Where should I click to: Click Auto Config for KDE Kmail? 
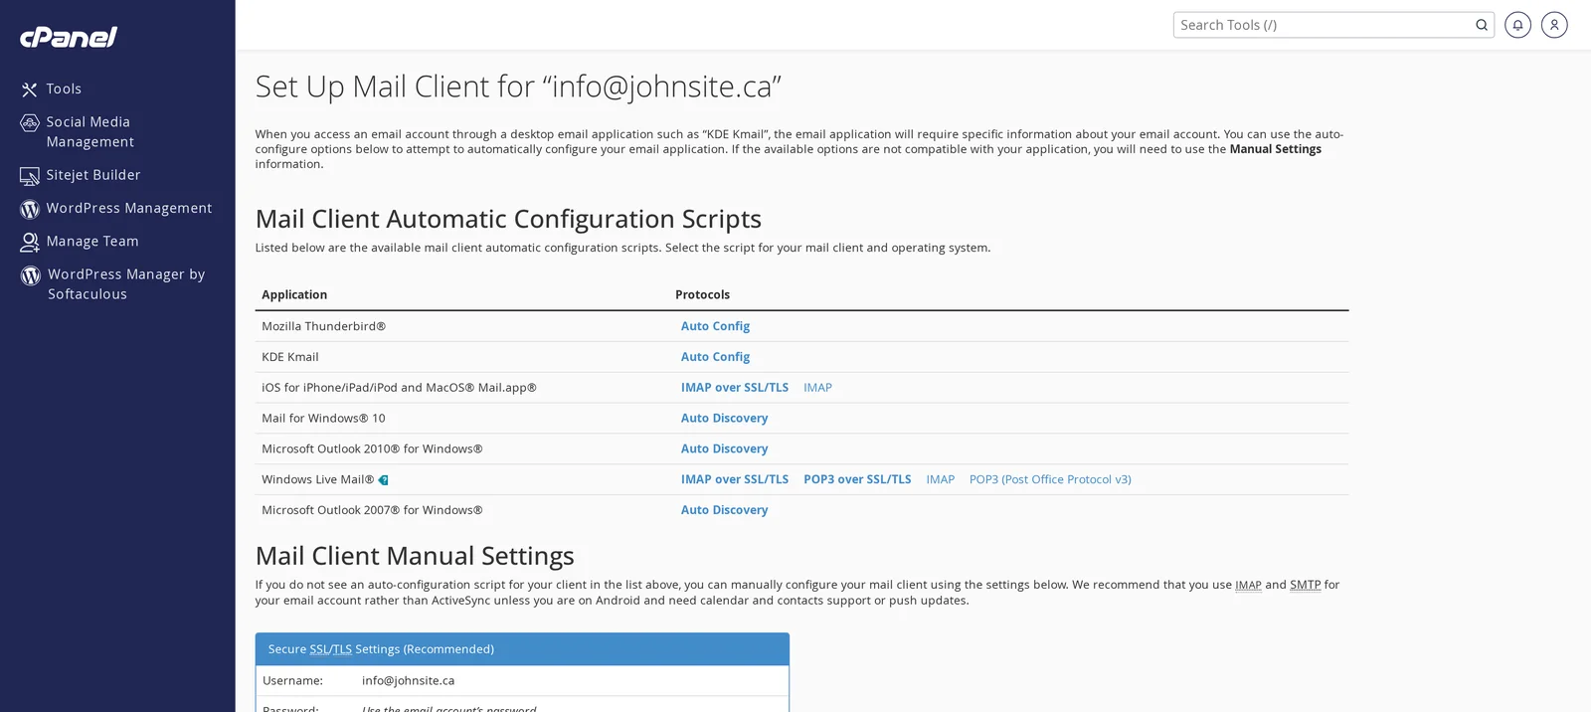pos(715,357)
